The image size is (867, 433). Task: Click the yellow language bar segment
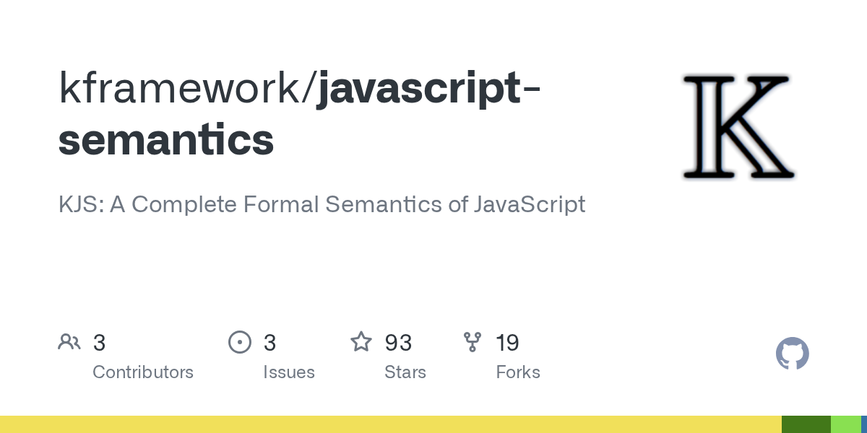point(390,424)
